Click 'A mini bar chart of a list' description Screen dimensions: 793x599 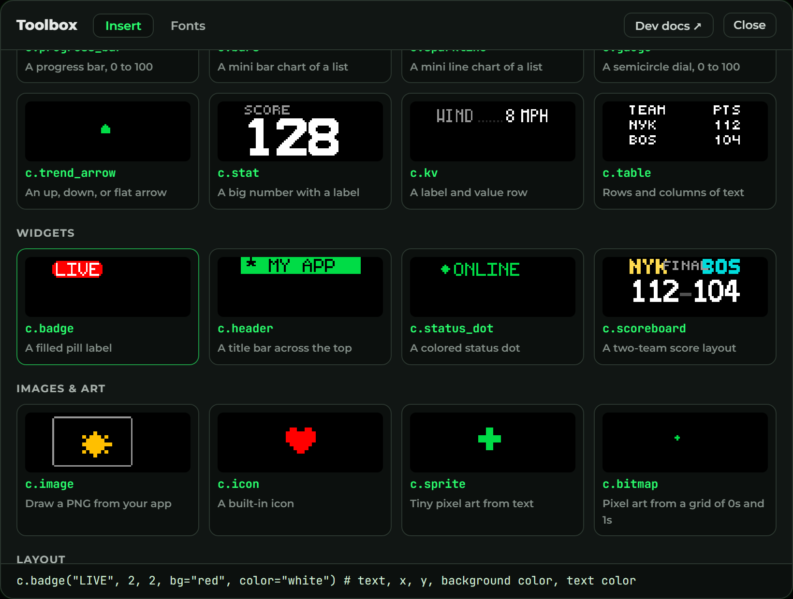(x=283, y=67)
